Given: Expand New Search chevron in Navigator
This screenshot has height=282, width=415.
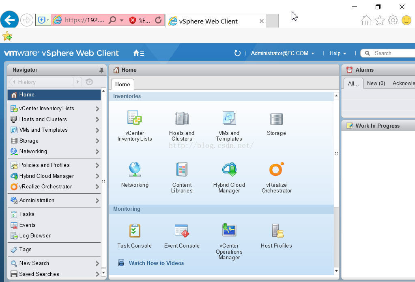Looking at the screenshot, I should [97, 263].
